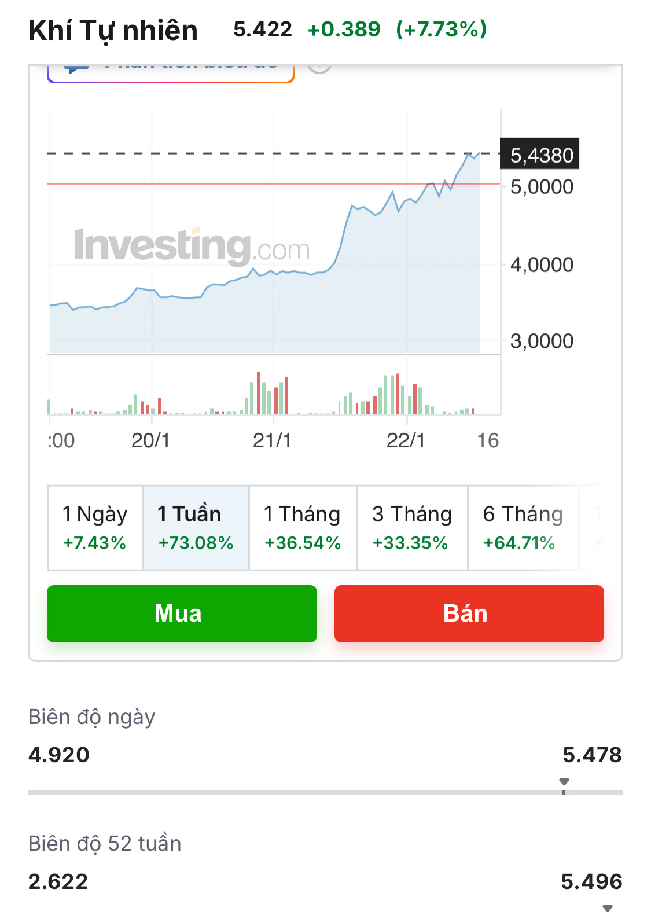Click the day range triangle marker
Screen dimensions: 651x915
(564, 782)
